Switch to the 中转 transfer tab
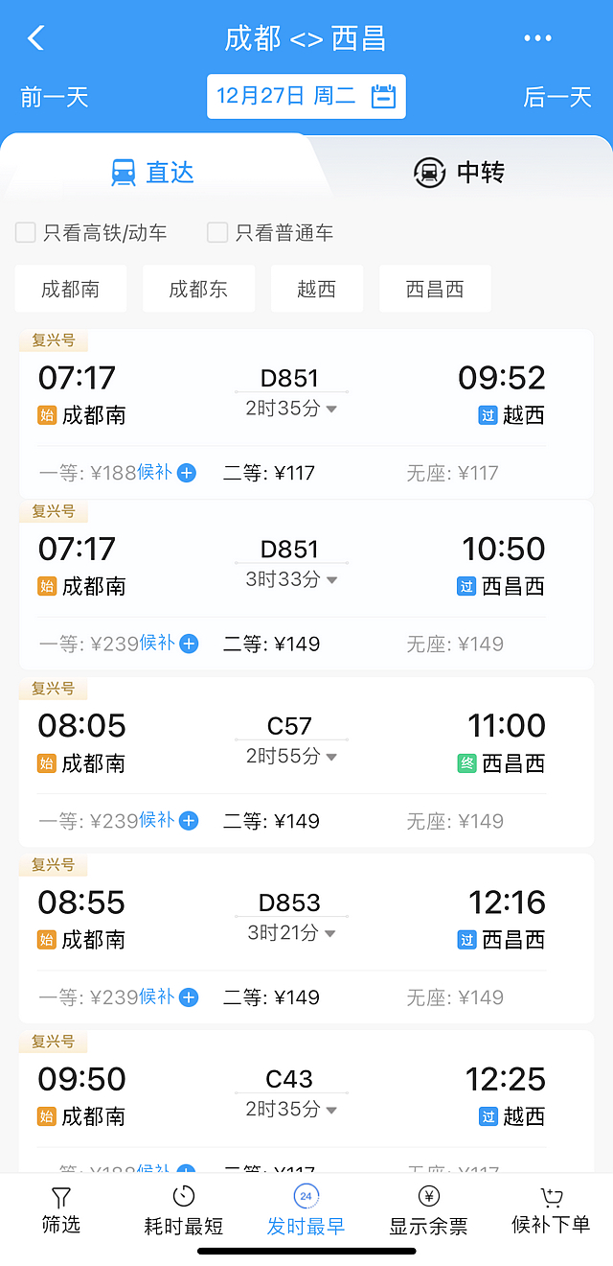 tap(459, 173)
